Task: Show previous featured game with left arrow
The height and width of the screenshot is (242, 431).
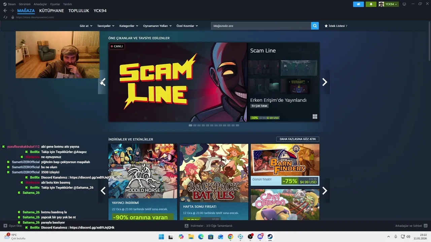Action: tap(103, 82)
